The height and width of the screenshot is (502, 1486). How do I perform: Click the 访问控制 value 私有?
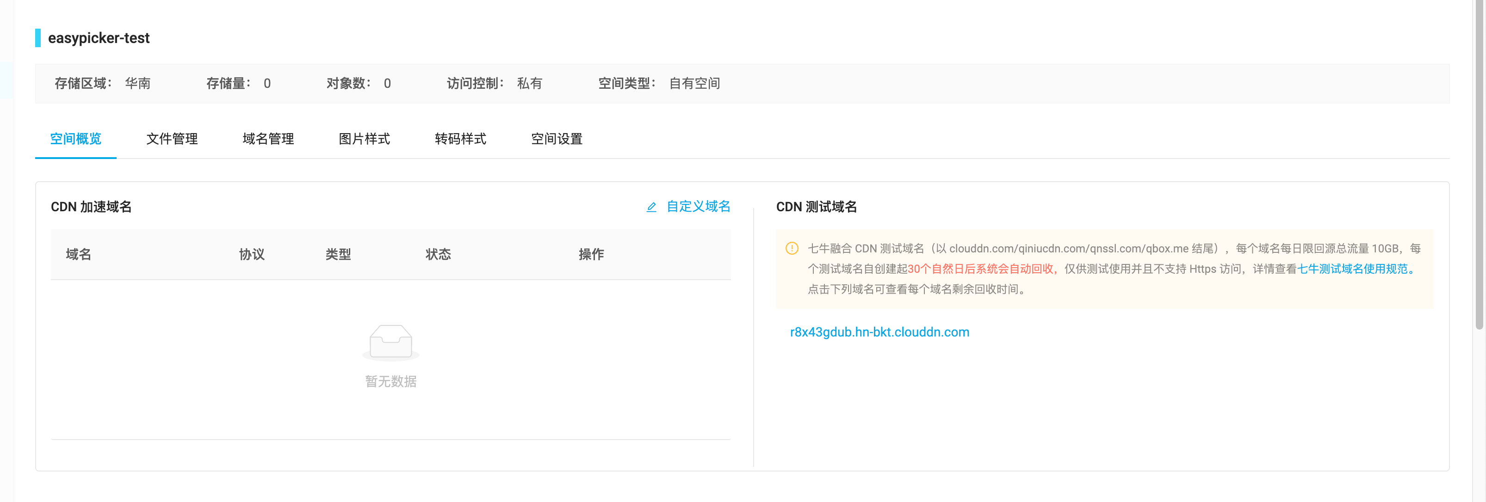point(530,84)
